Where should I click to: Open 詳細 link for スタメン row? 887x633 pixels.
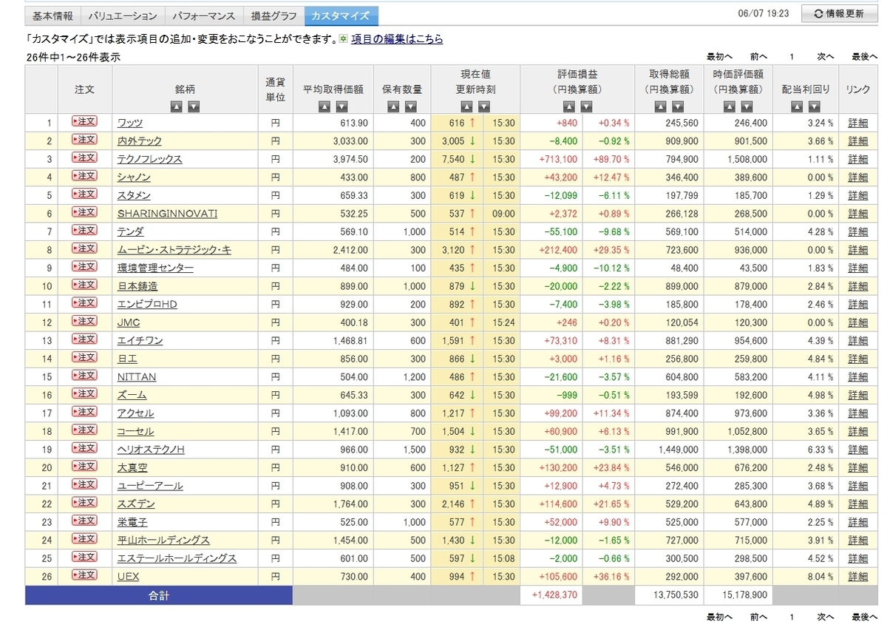[858, 195]
